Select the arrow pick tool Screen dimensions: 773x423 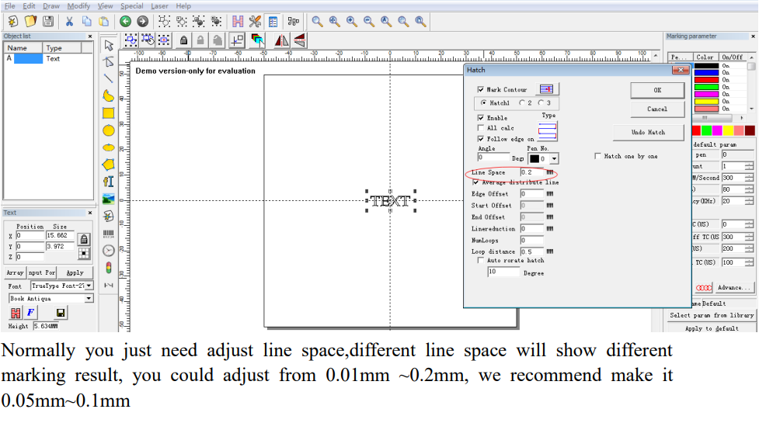click(x=109, y=45)
